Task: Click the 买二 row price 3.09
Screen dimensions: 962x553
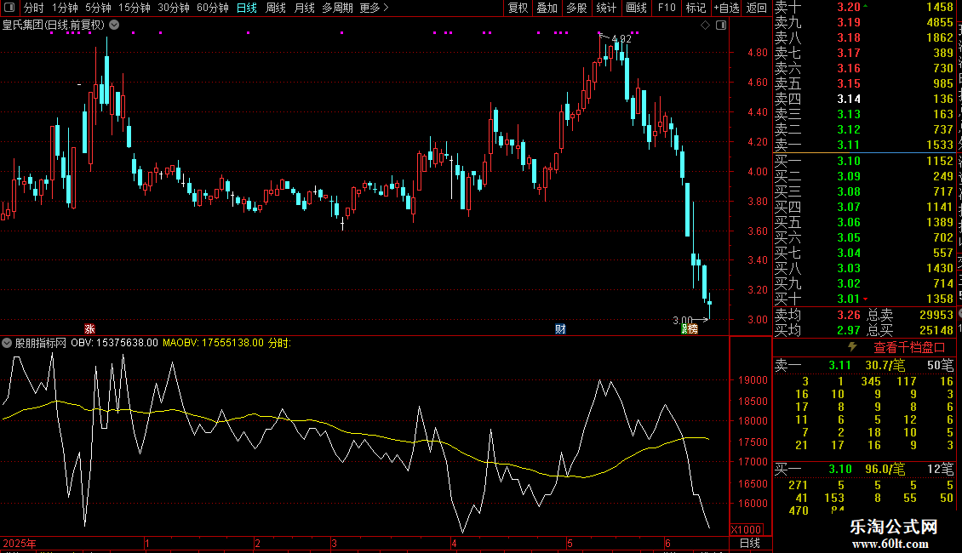Action: coord(849,177)
